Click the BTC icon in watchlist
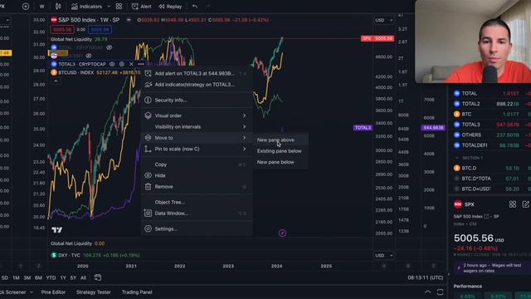 coord(456,114)
